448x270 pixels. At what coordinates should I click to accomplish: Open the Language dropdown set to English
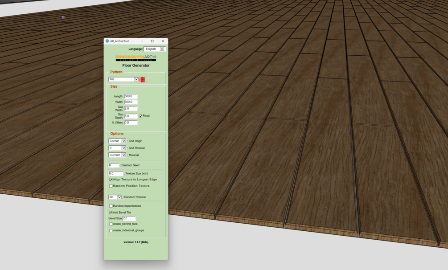coord(154,49)
